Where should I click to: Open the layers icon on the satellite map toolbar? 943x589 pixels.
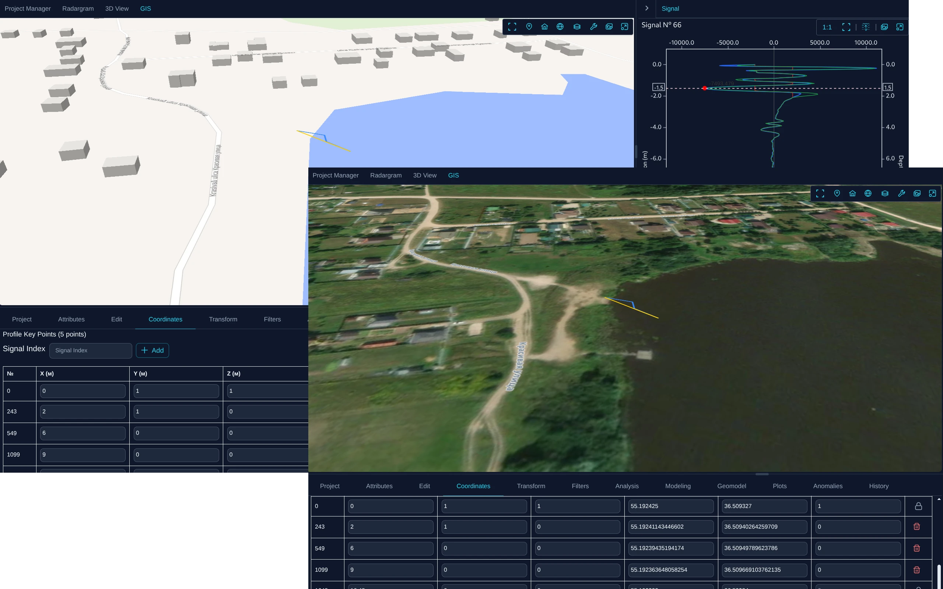885,193
